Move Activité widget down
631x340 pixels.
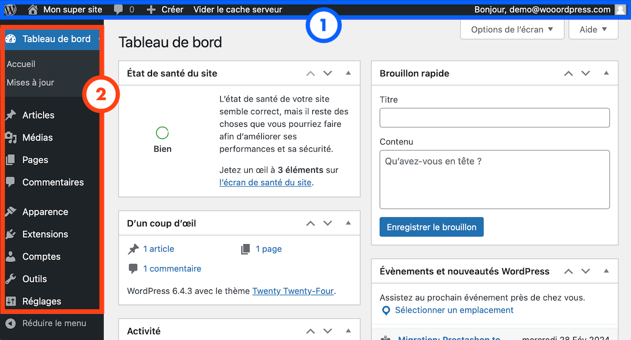[328, 332]
